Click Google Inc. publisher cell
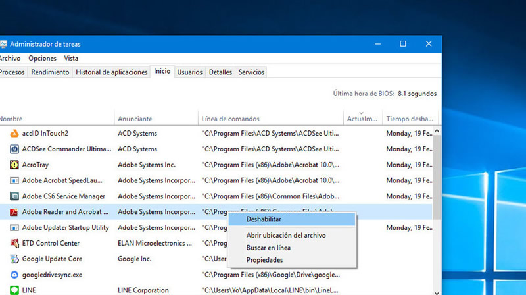 click(135, 259)
